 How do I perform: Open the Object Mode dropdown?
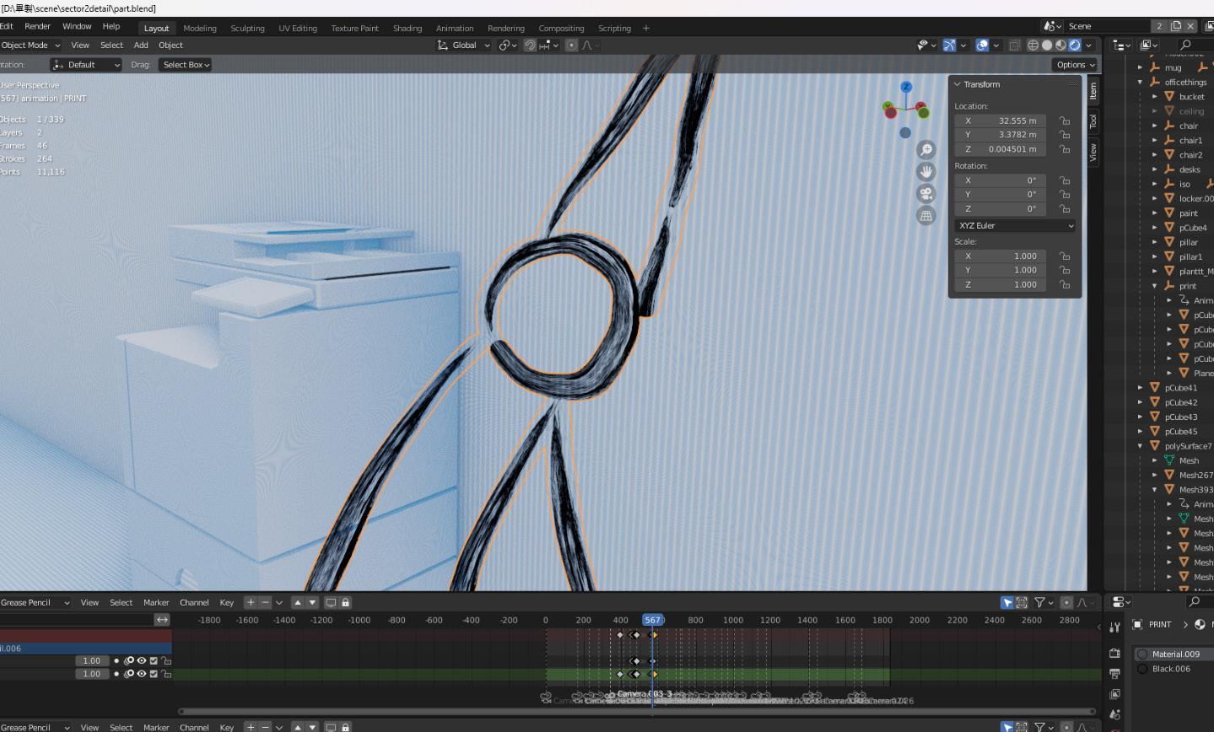[x=31, y=46]
